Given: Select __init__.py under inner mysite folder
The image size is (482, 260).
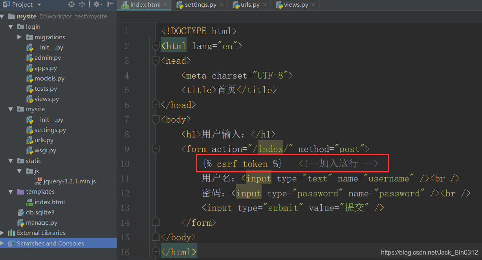Looking at the screenshot, I should click(x=49, y=120).
